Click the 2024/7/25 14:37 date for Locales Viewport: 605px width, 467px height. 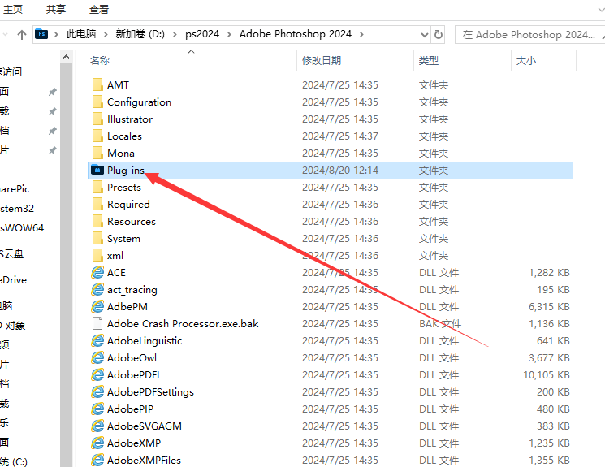[340, 136]
